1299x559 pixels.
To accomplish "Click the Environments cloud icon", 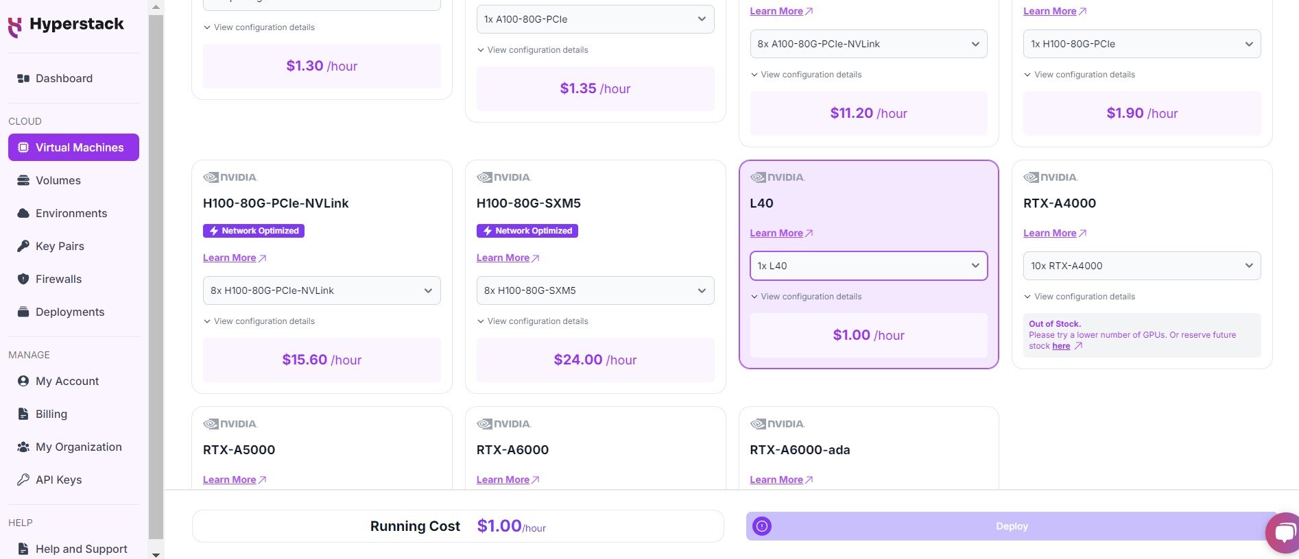I will coord(23,213).
